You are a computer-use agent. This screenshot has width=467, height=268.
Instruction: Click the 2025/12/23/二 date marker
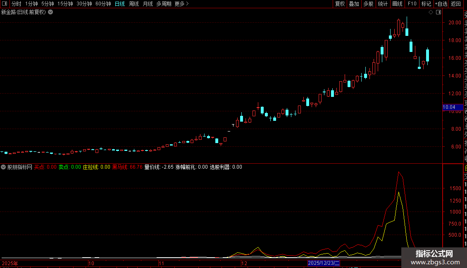click(324, 263)
